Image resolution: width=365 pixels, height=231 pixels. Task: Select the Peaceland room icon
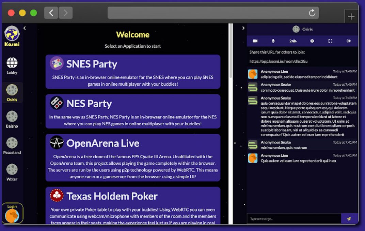click(x=12, y=145)
